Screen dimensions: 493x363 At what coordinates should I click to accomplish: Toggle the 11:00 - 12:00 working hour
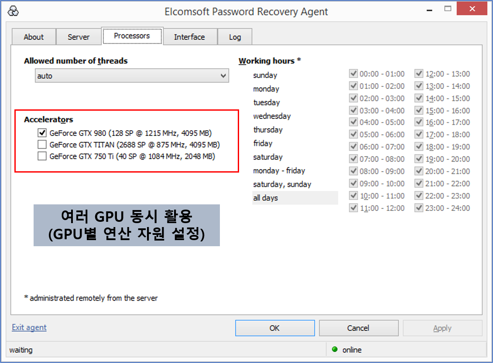coord(353,208)
